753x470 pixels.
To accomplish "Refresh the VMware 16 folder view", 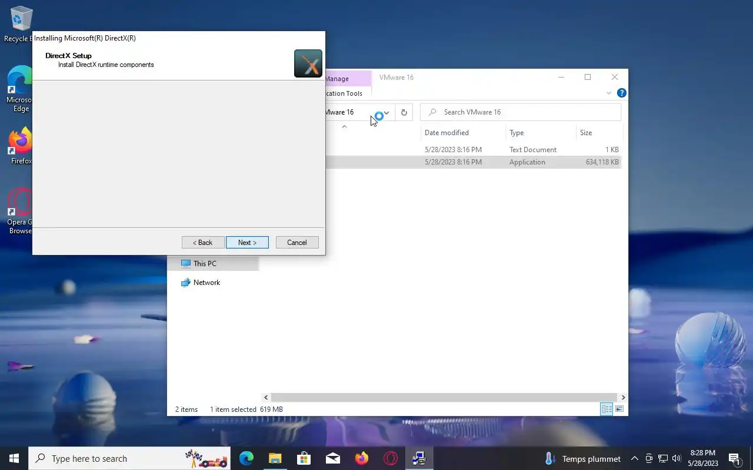I will 404,112.
